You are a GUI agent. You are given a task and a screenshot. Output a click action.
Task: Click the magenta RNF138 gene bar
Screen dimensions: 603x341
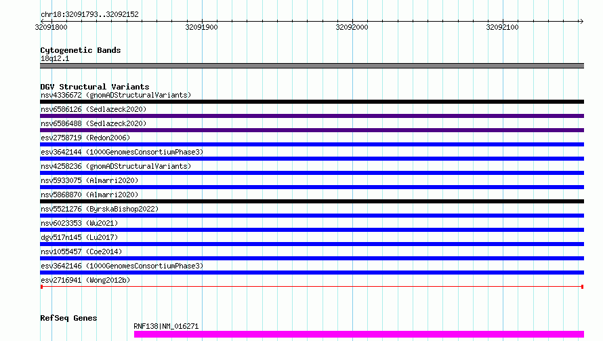[x=359, y=334]
